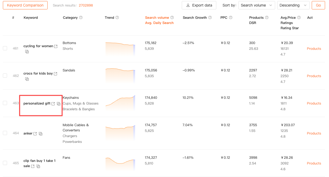Check the box for anker row
Viewport: 329px width, 177px height.
coord(5,133)
